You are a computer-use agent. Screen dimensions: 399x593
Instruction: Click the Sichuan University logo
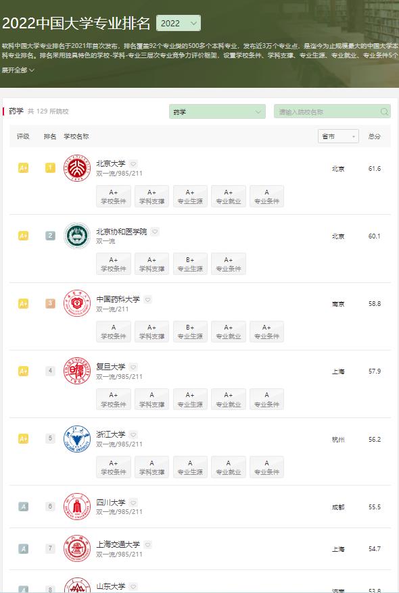77,507
